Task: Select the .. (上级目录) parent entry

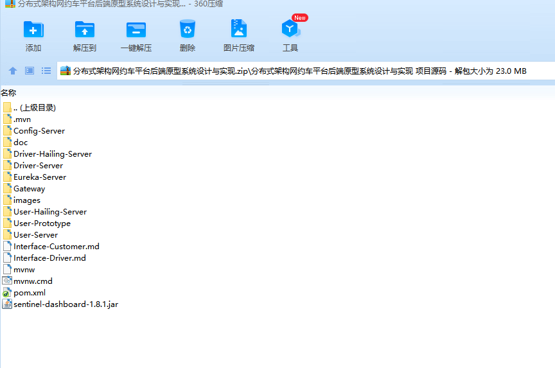Action: (x=35, y=107)
